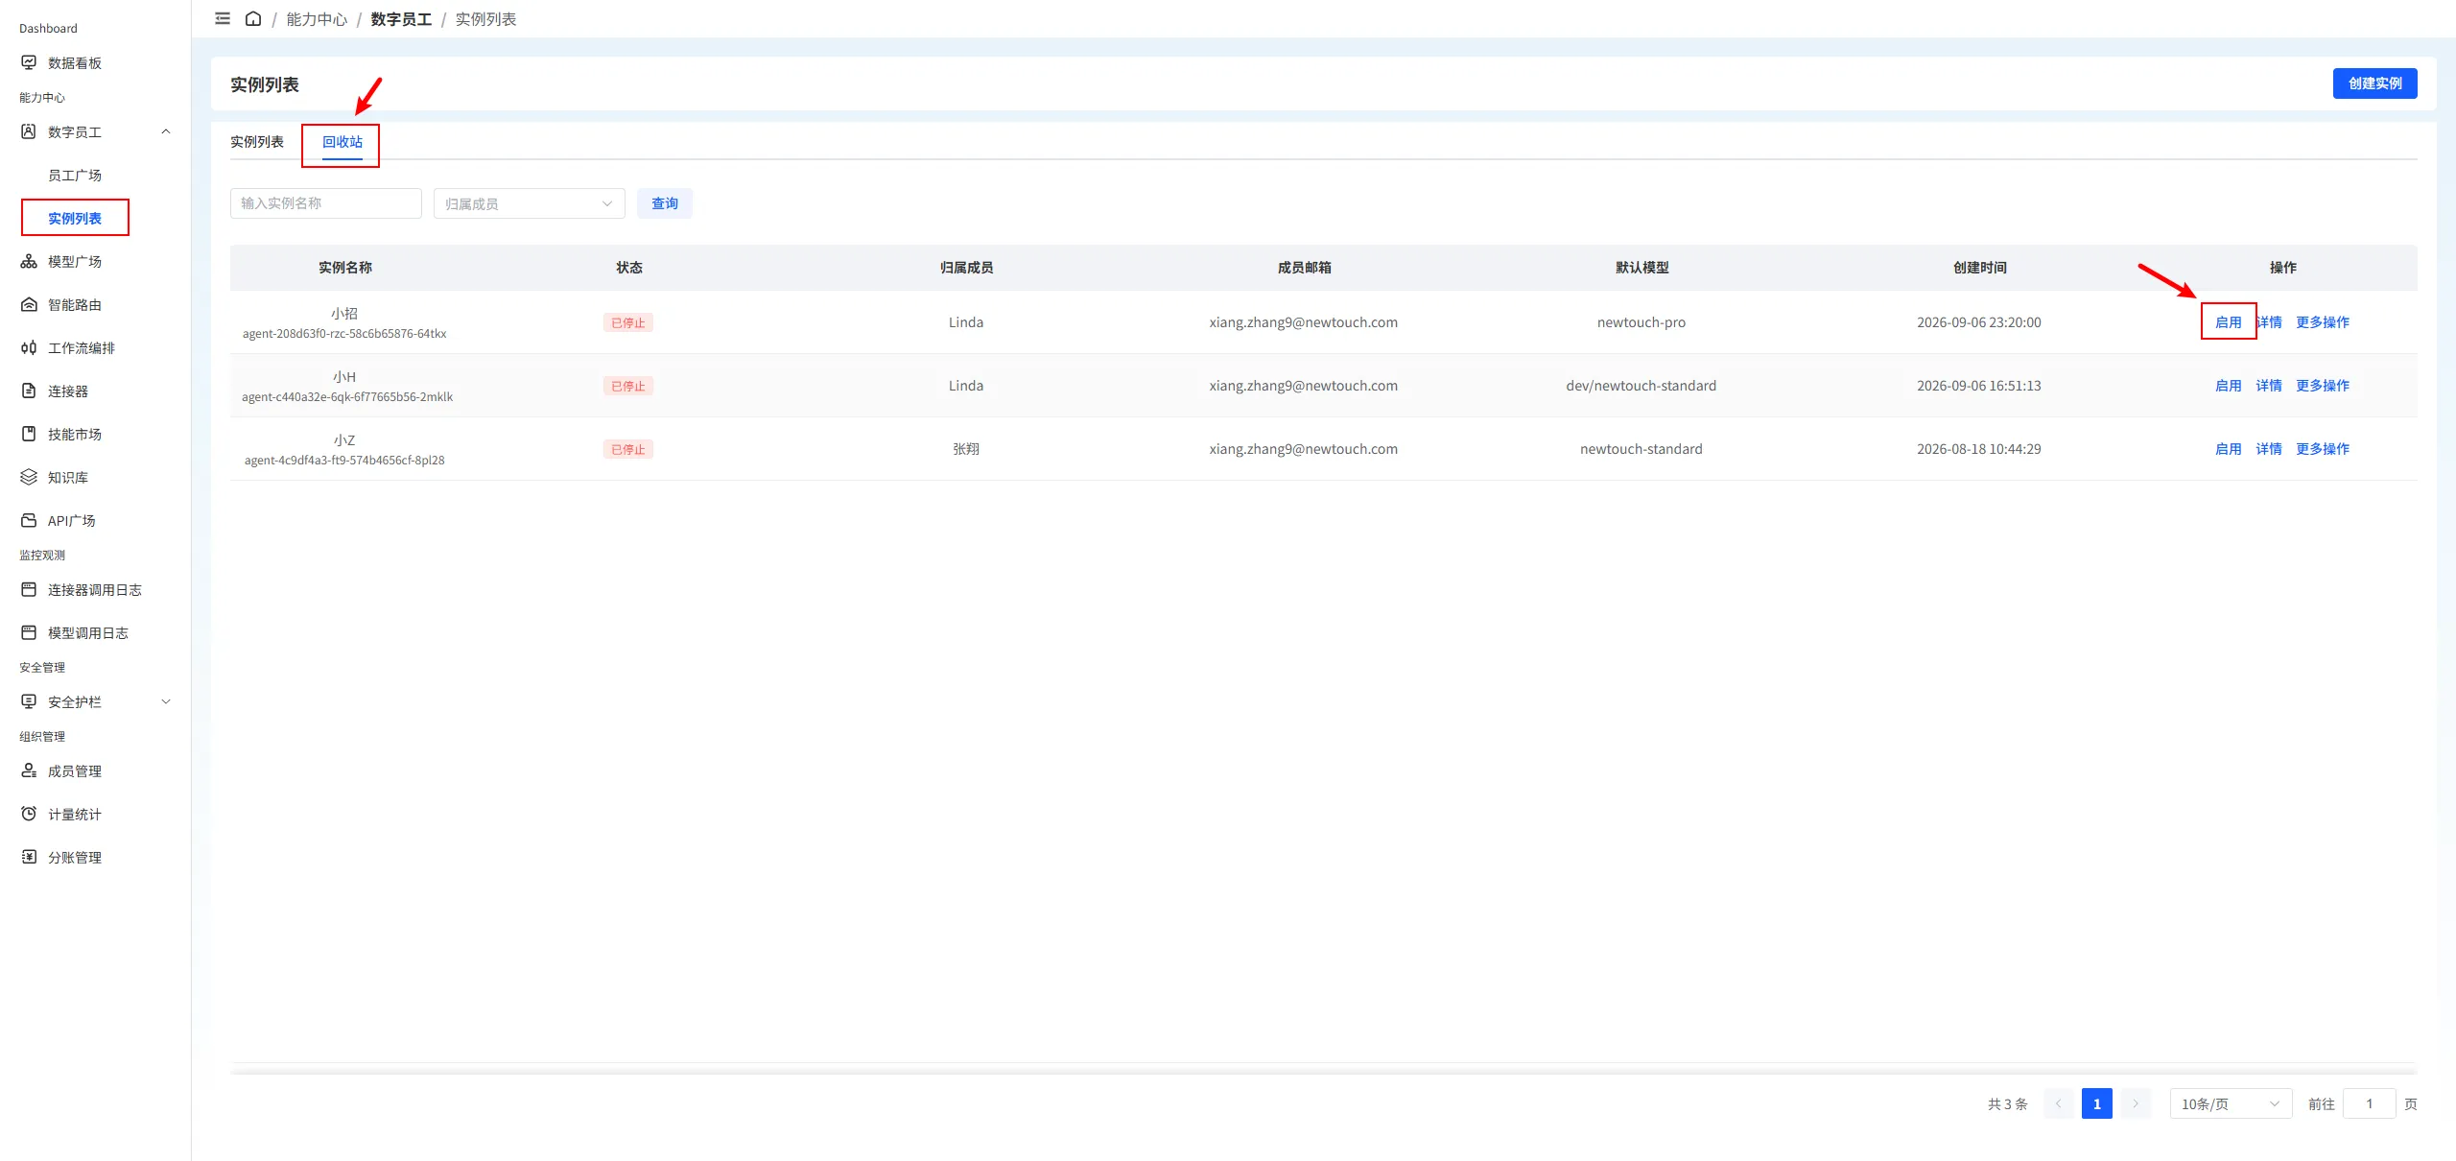Click 启用 for instance 小招

2229,322
